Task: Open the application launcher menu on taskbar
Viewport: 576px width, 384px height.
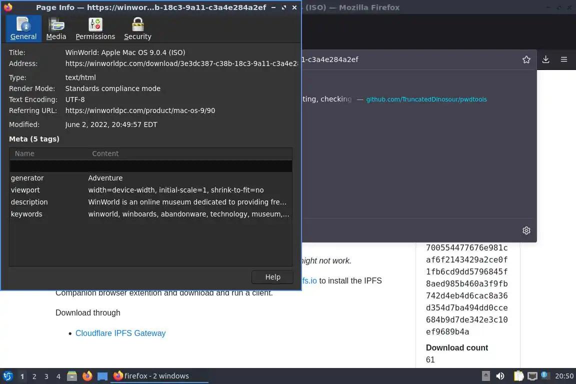Action: (x=8, y=376)
